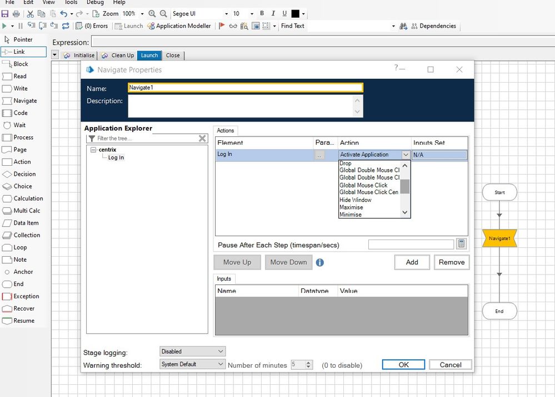Click OK to confirm Navigate Properties
The width and height of the screenshot is (555, 397).
point(403,364)
